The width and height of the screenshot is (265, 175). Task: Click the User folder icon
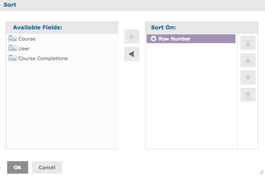13,48
